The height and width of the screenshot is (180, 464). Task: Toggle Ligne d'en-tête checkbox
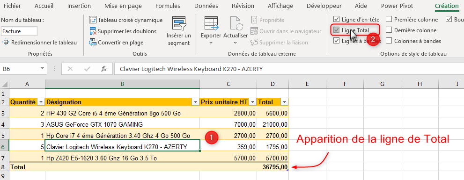point(336,20)
